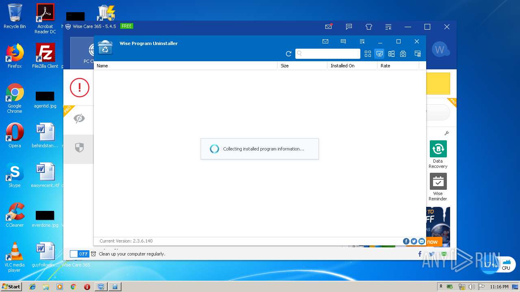Click the Wise Care user avatar
The height and width of the screenshot is (292, 520).
point(439,49)
